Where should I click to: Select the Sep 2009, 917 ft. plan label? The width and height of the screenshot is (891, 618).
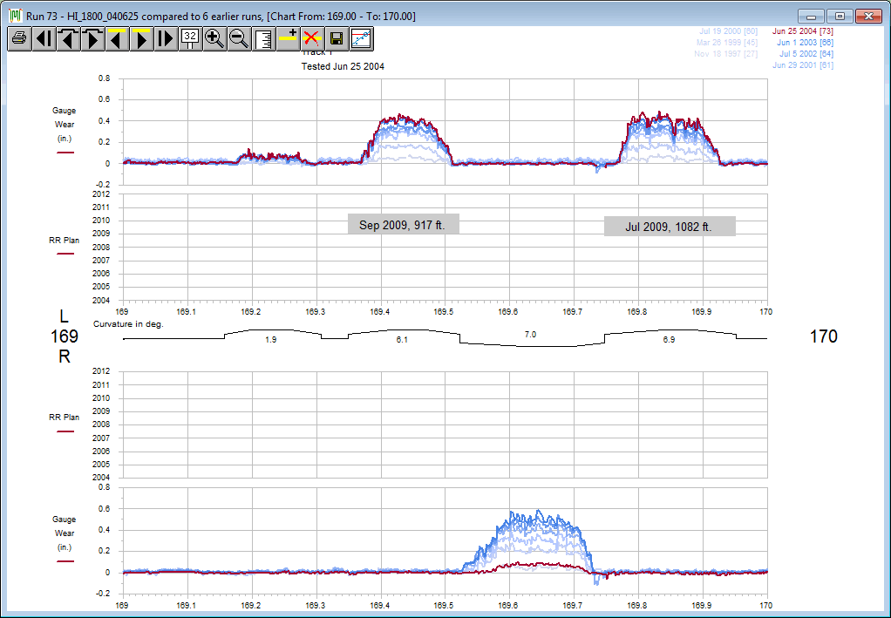click(x=403, y=225)
